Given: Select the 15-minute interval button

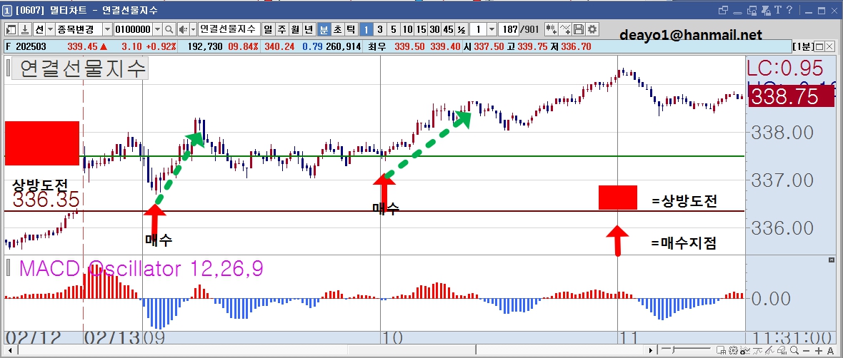Looking at the screenshot, I should point(421,29).
